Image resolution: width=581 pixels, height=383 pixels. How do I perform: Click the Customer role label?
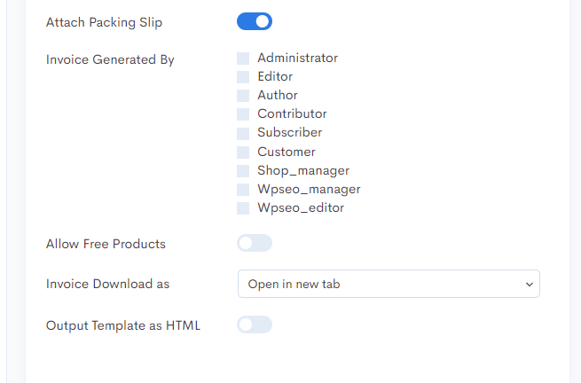tap(287, 152)
